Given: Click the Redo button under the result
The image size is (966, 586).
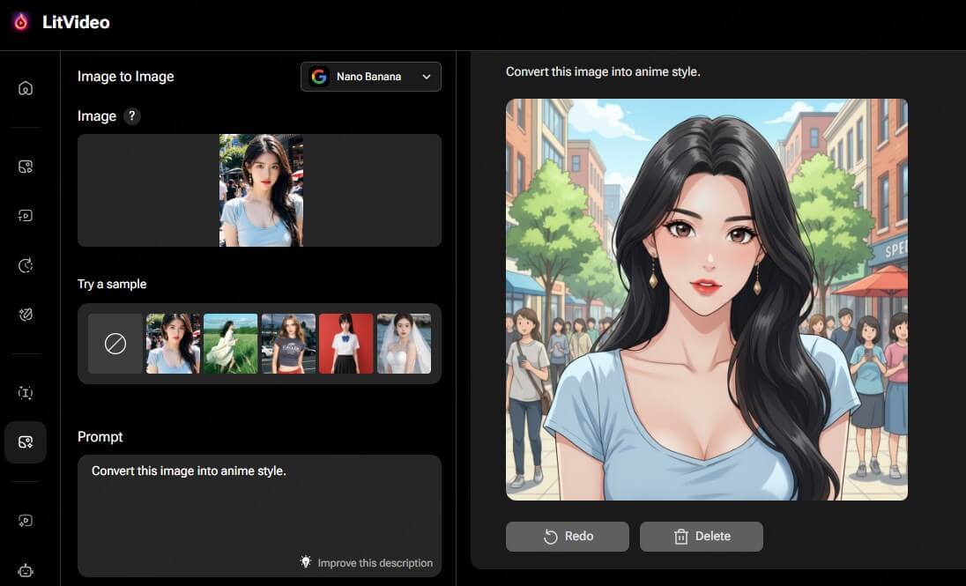Looking at the screenshot, I should [567, 536].
